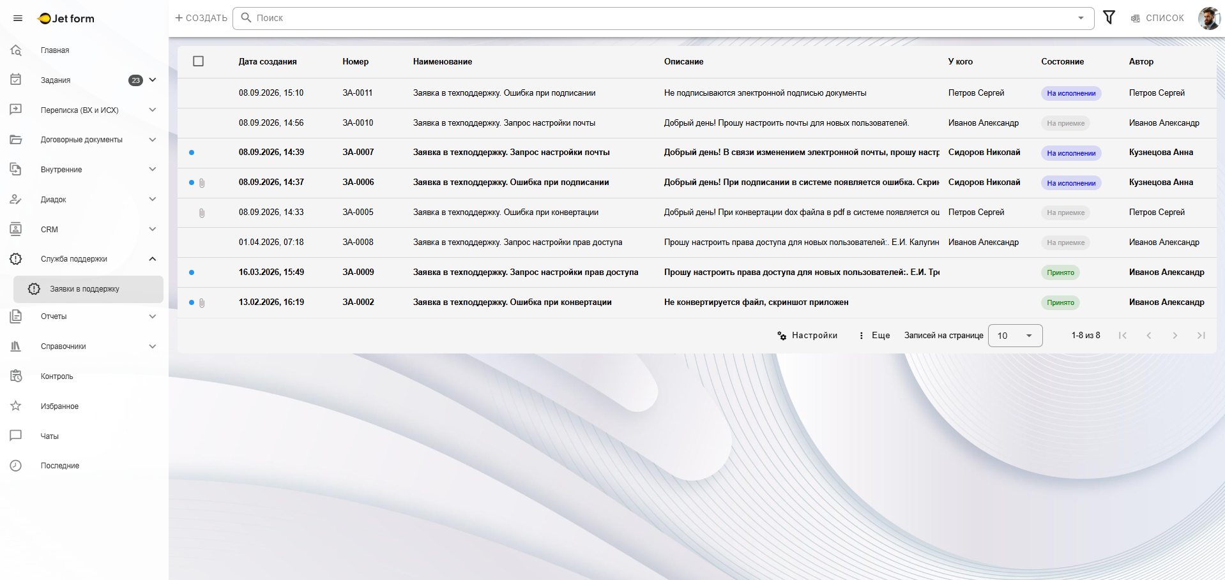
Task: Open the filter funnel icon
Action: 1109,18
